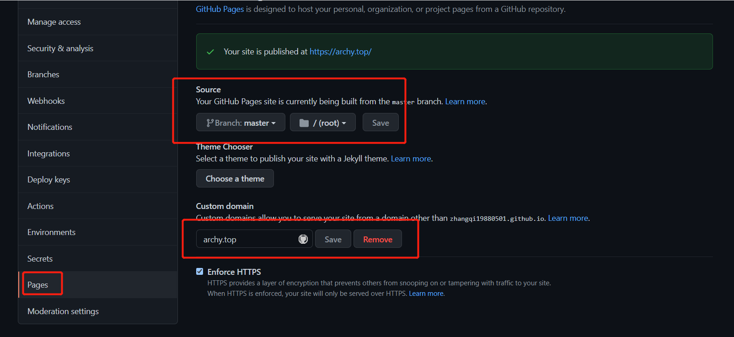Open published site https://archy.top/ link
This screenshot has height=337, width=734.
(340, 52)
